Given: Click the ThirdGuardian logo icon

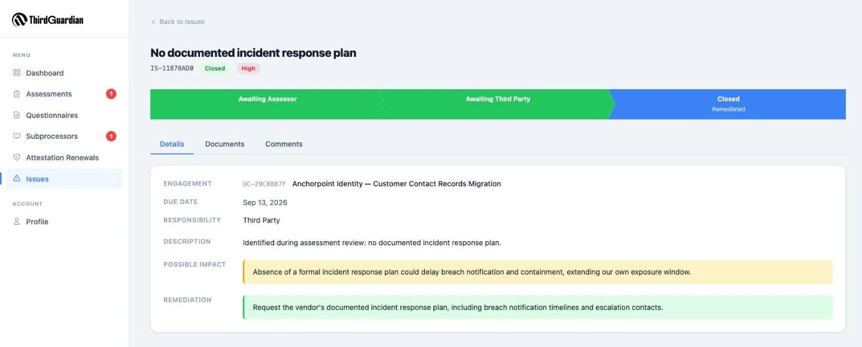Looking at the screenshot, I should 19,20.
